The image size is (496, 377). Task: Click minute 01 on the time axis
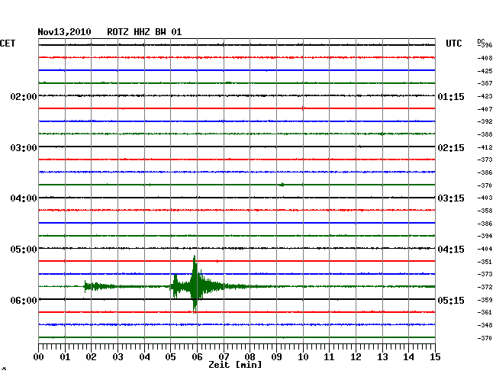(65, 357)
